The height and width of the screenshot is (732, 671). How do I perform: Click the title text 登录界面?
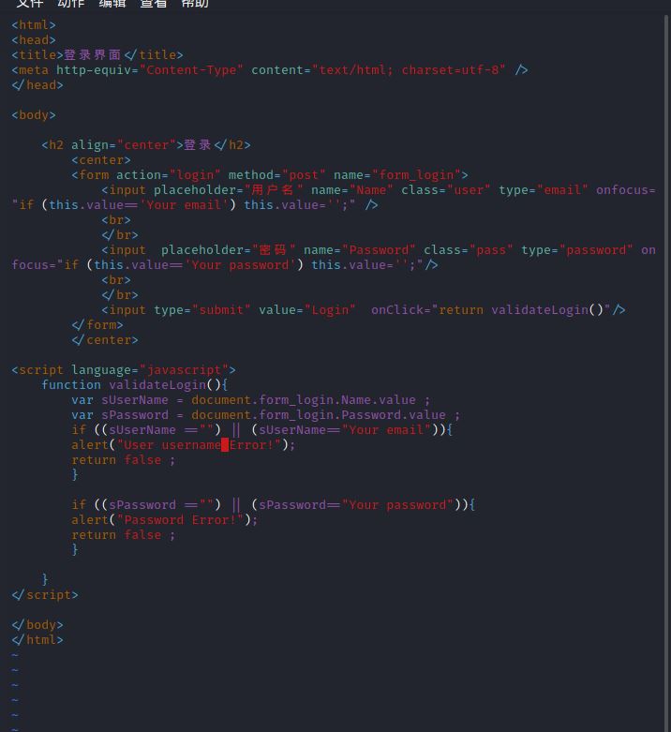[93, 54]
